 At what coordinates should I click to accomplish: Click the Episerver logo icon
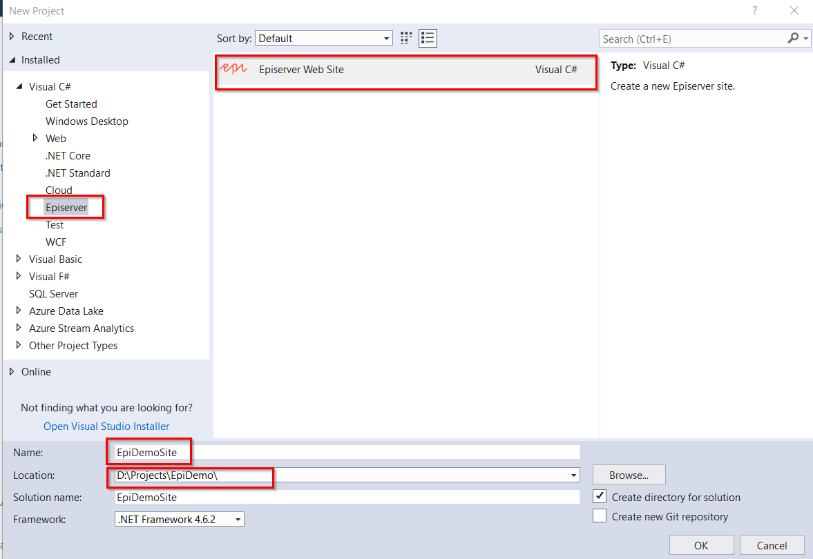pos(234,69)
